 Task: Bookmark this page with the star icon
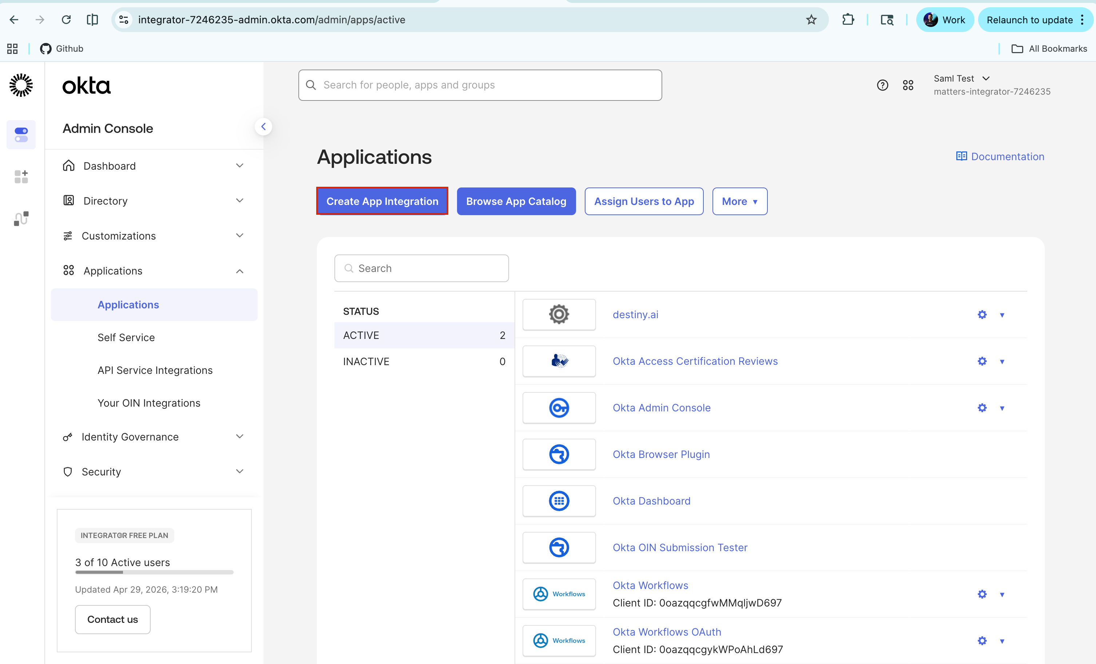point(811,20)
